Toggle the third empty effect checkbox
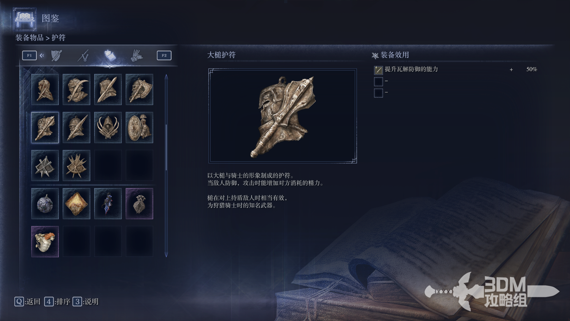Viewport: 570px width, 321px height. [x=378, y=93]
